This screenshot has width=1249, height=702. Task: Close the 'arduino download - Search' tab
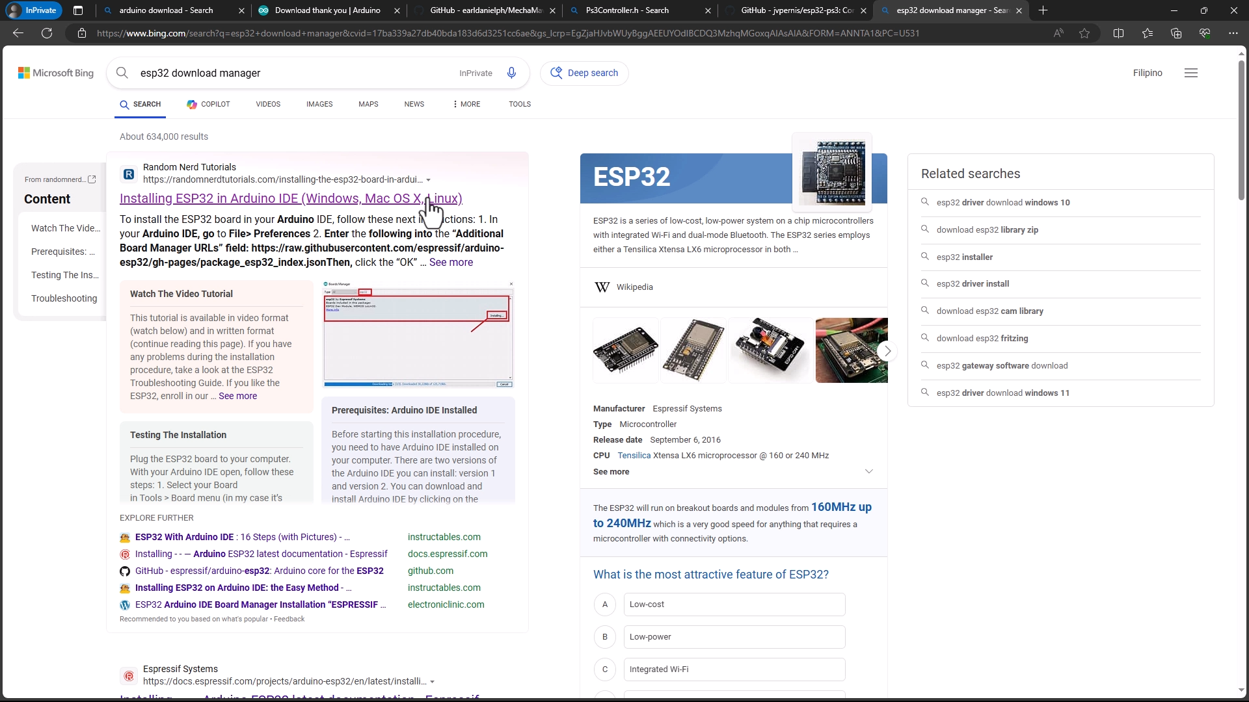(241, 10)
